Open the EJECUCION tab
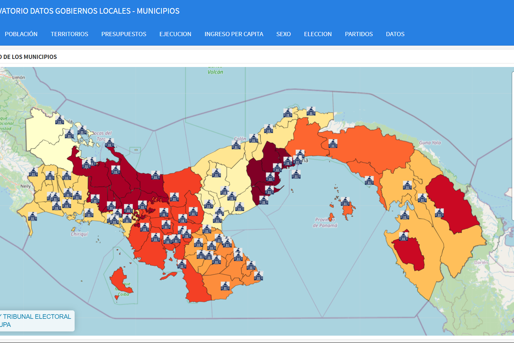Viewport: 514px width, 343px height. [175, 34]
